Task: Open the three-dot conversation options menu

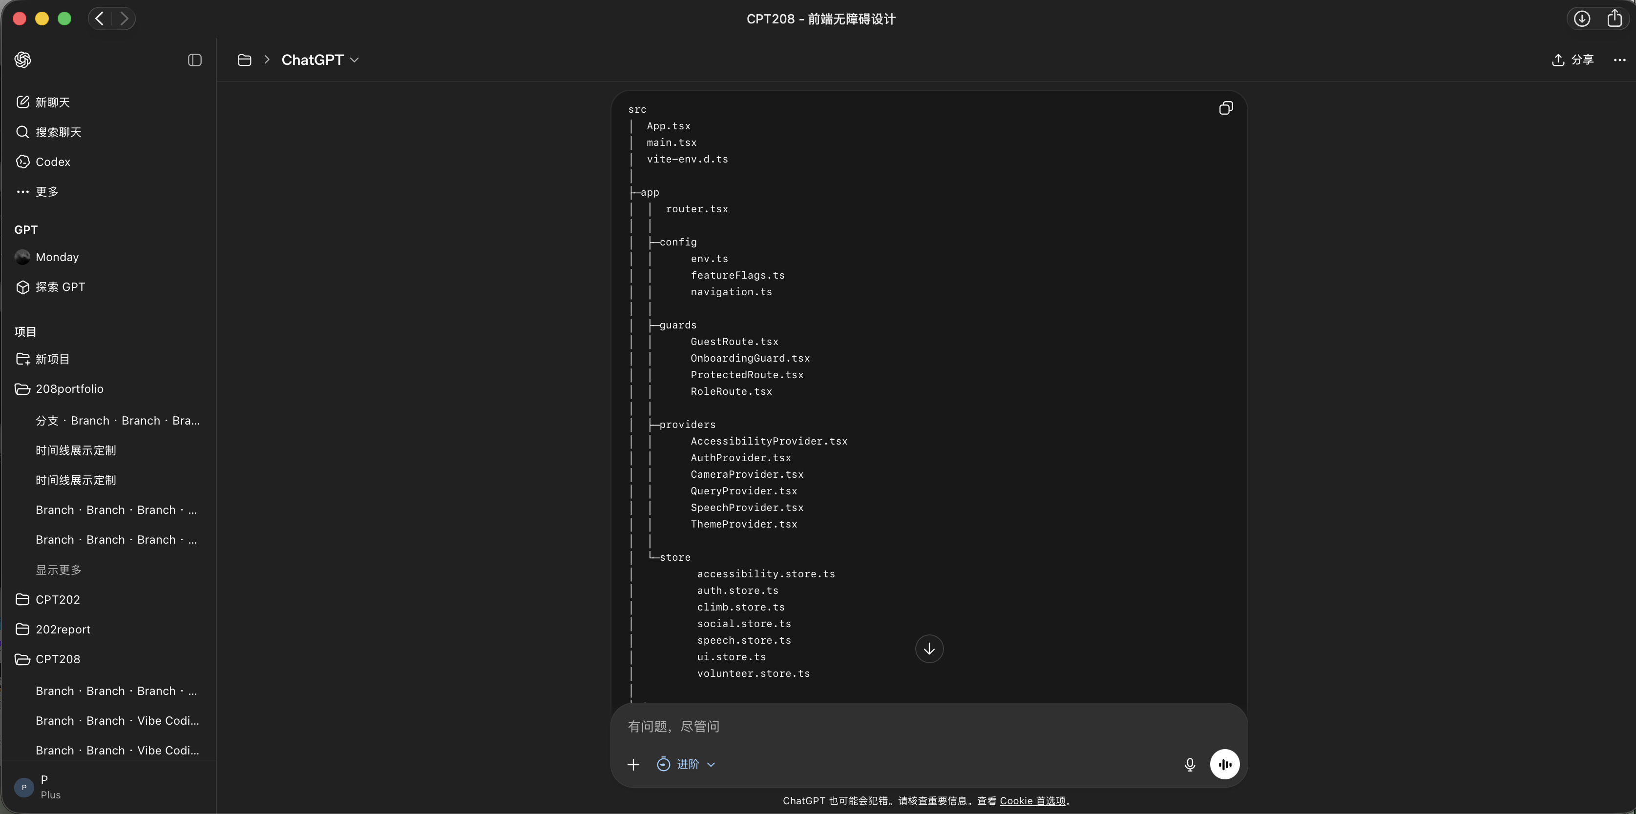Action: [x=1619, y=60]
